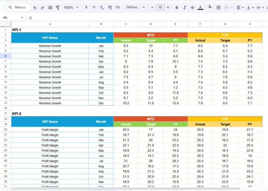Click the KPI-2 title cell
The width and height of the screenshot is (268, 191).
(50, 114)
